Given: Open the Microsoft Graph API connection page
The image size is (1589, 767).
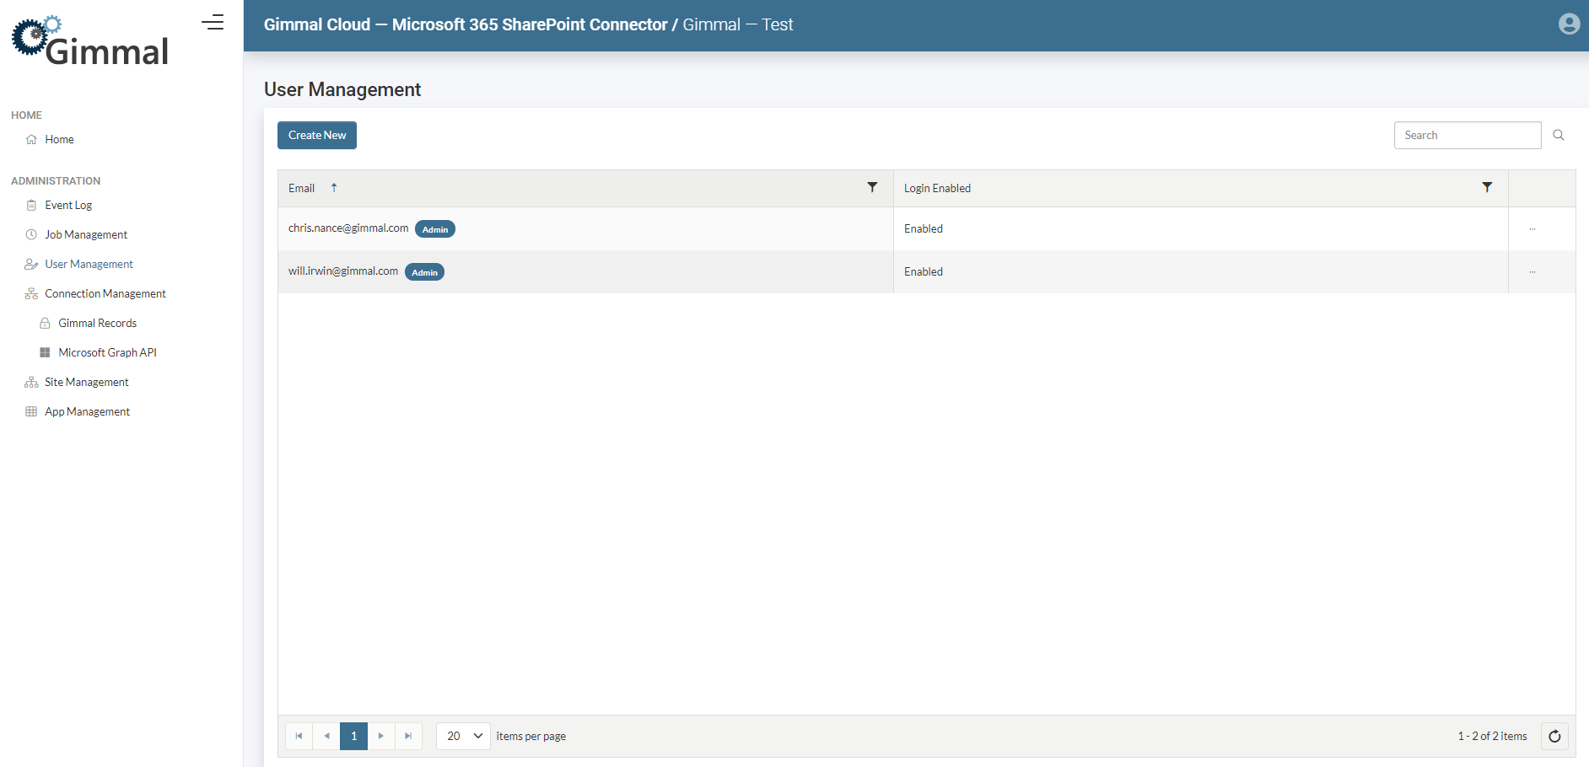Looking at the screenshot, I should coord(107,353).
